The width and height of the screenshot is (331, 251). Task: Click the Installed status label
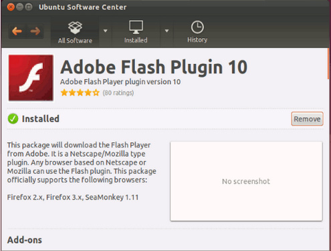point(41,119)
